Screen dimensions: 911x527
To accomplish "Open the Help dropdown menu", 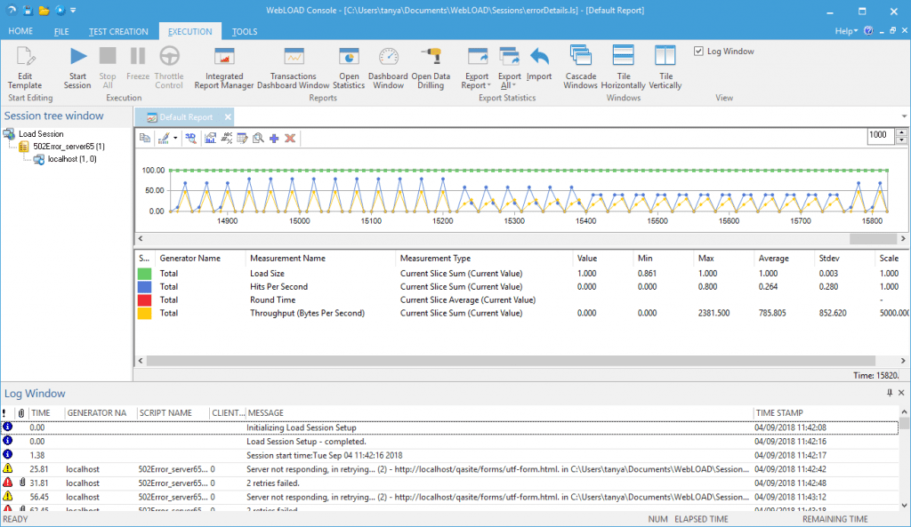I will click(846, 31).
